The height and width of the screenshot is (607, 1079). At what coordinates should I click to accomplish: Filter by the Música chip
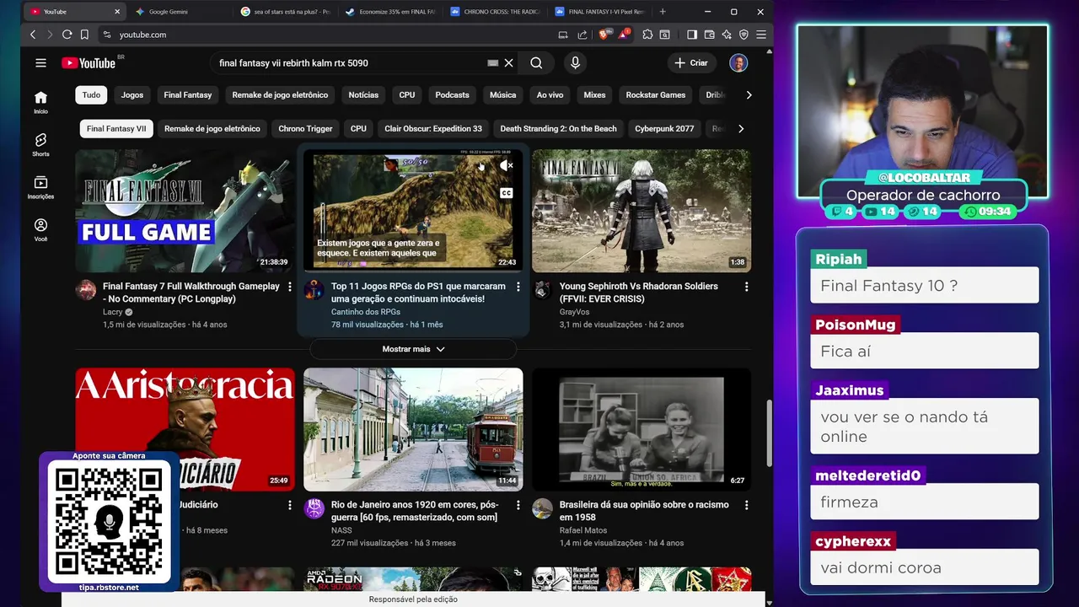point(503,95)
